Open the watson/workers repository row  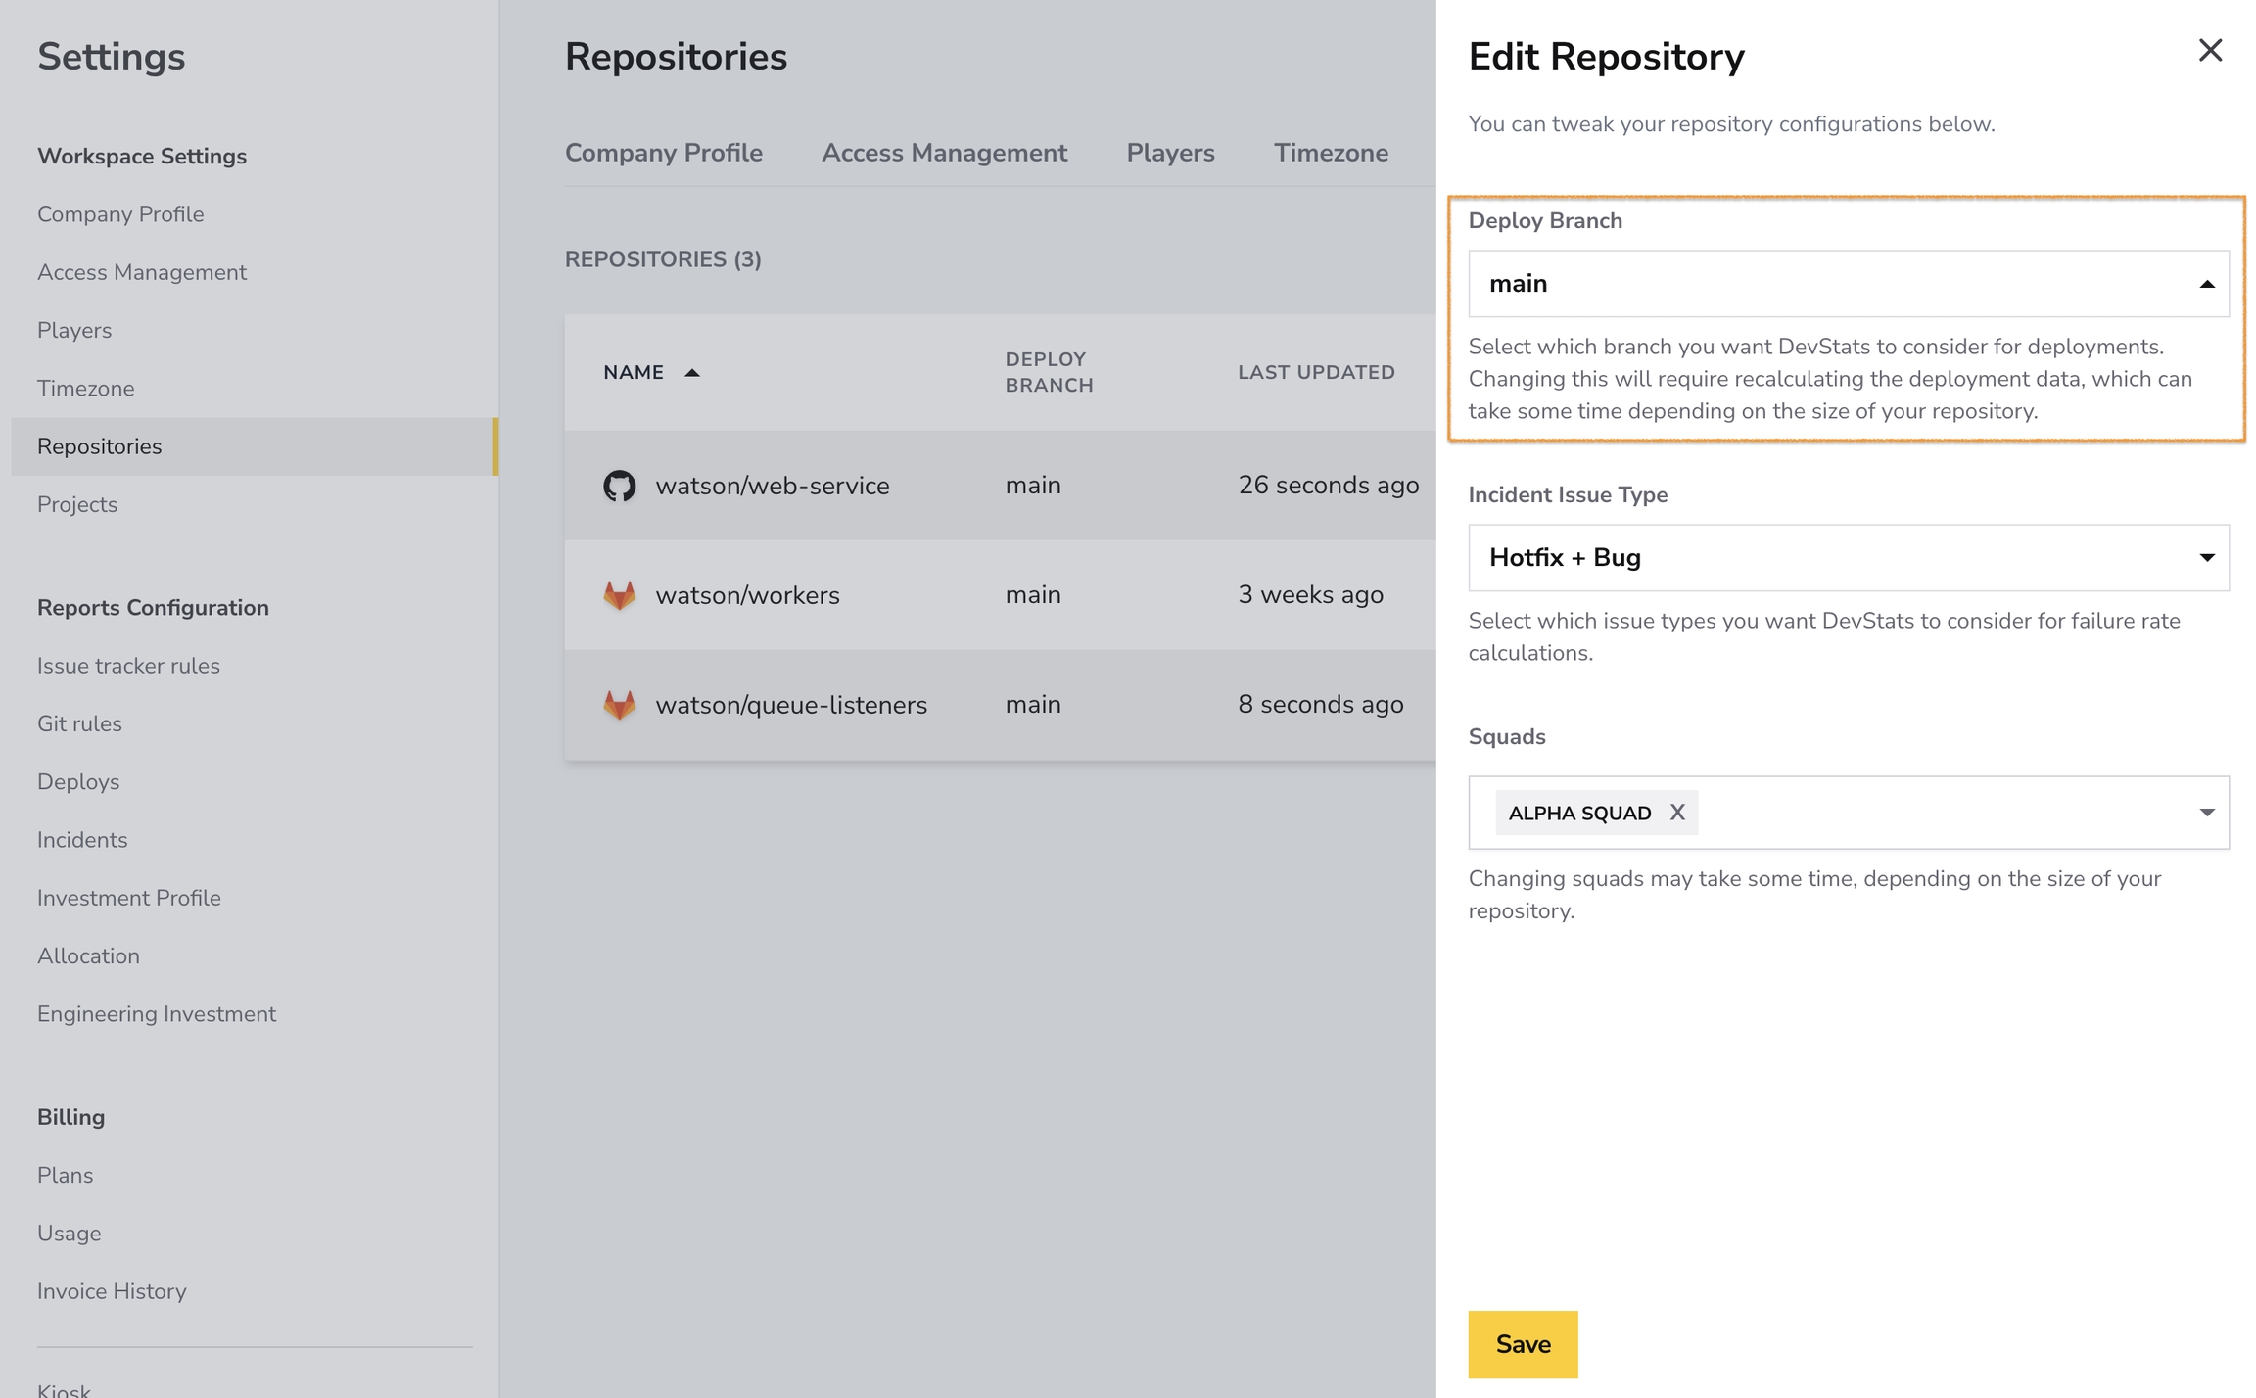pyautogui.click(x=1001, y=595)
